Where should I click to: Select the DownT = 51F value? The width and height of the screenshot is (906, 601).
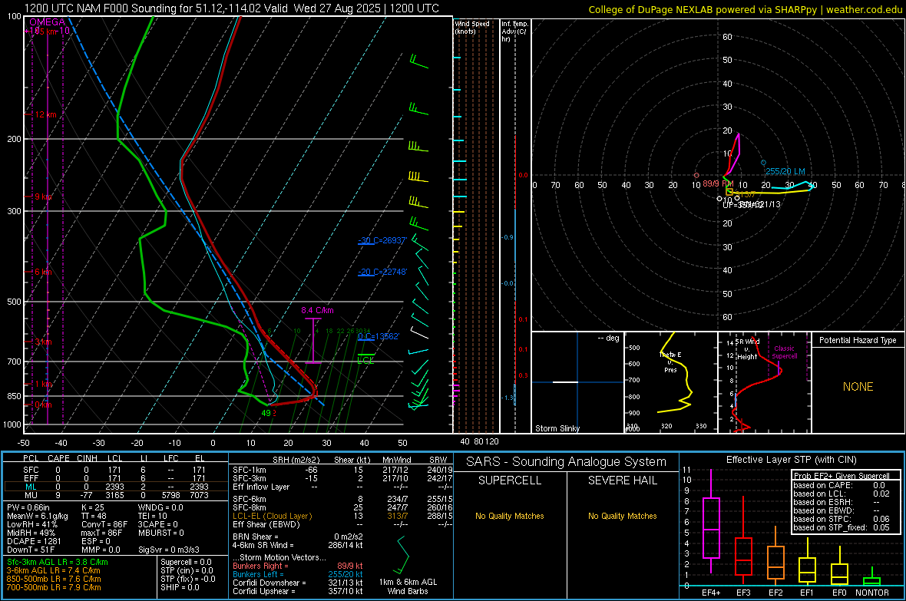pyautogui.click(x=29, y=550)
